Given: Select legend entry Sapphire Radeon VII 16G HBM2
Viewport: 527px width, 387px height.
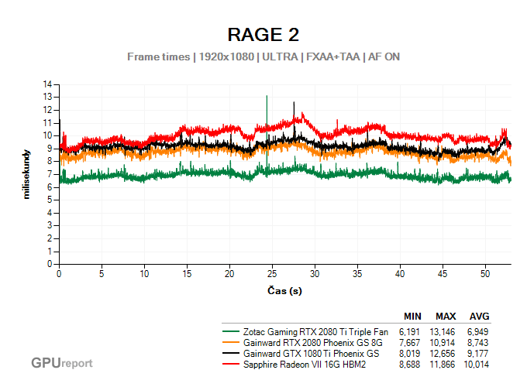Looking at the screenshot, I should pos(305,365).
